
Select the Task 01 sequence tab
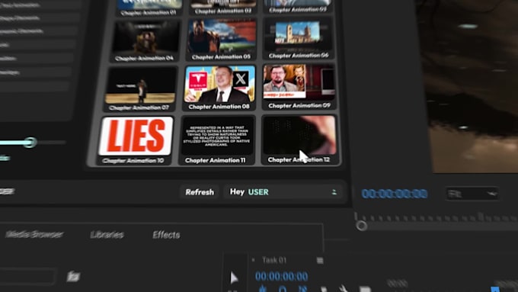coord(274,260)
